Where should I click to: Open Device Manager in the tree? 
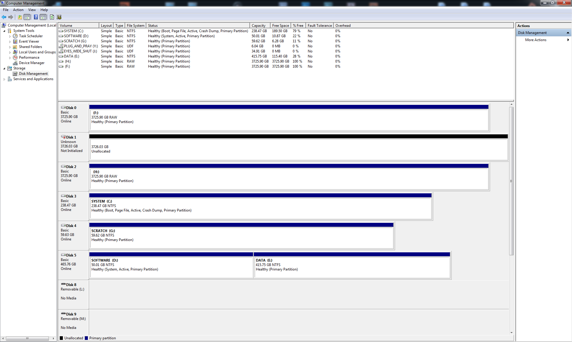coord(32,63)
